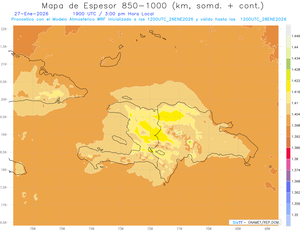Click the colorbar value 1.404
This screenshot has height=232, width=300.
pos(296,114)
